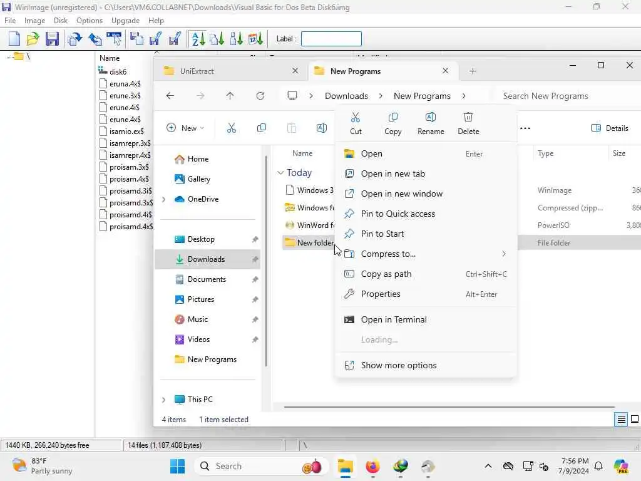Open File Explorer from the taskbar
Screen dimensions: 641x481
pyautogui.click(x=346, y=466)
